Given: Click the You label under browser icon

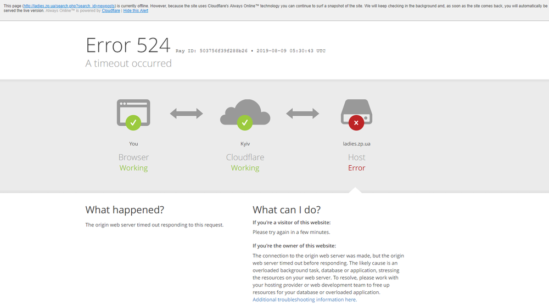Looking at the screenshot, I should pyautogui.click(x=133, y=144).
